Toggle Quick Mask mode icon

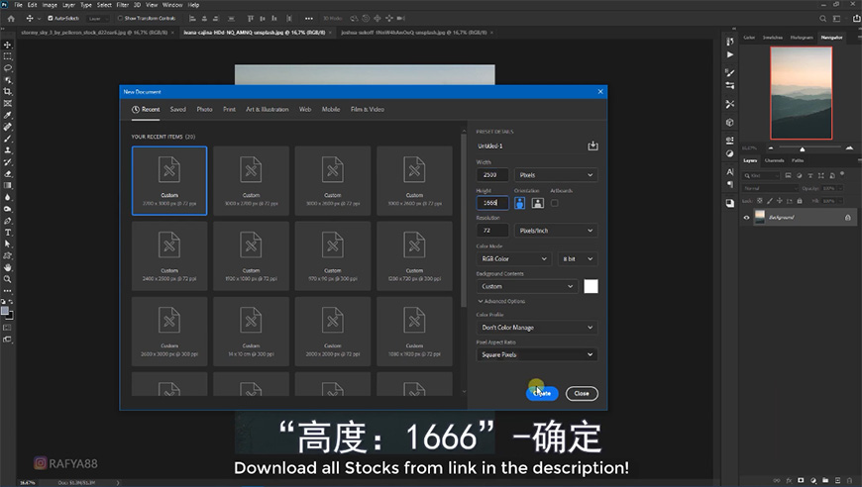point(7,328)
